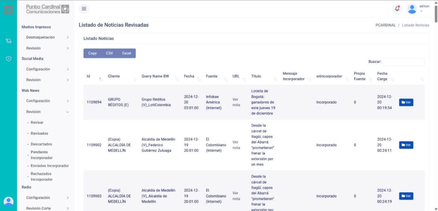Click the page vertical scrollbar

(x=436, y=13)
